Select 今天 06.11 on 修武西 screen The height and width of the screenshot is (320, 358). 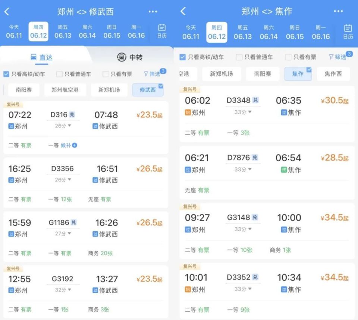tap(14, 31)
